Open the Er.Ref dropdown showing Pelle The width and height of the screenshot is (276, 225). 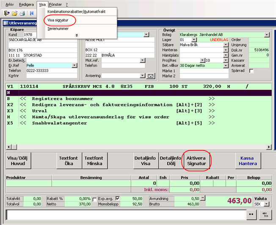(x=75, y=66)
